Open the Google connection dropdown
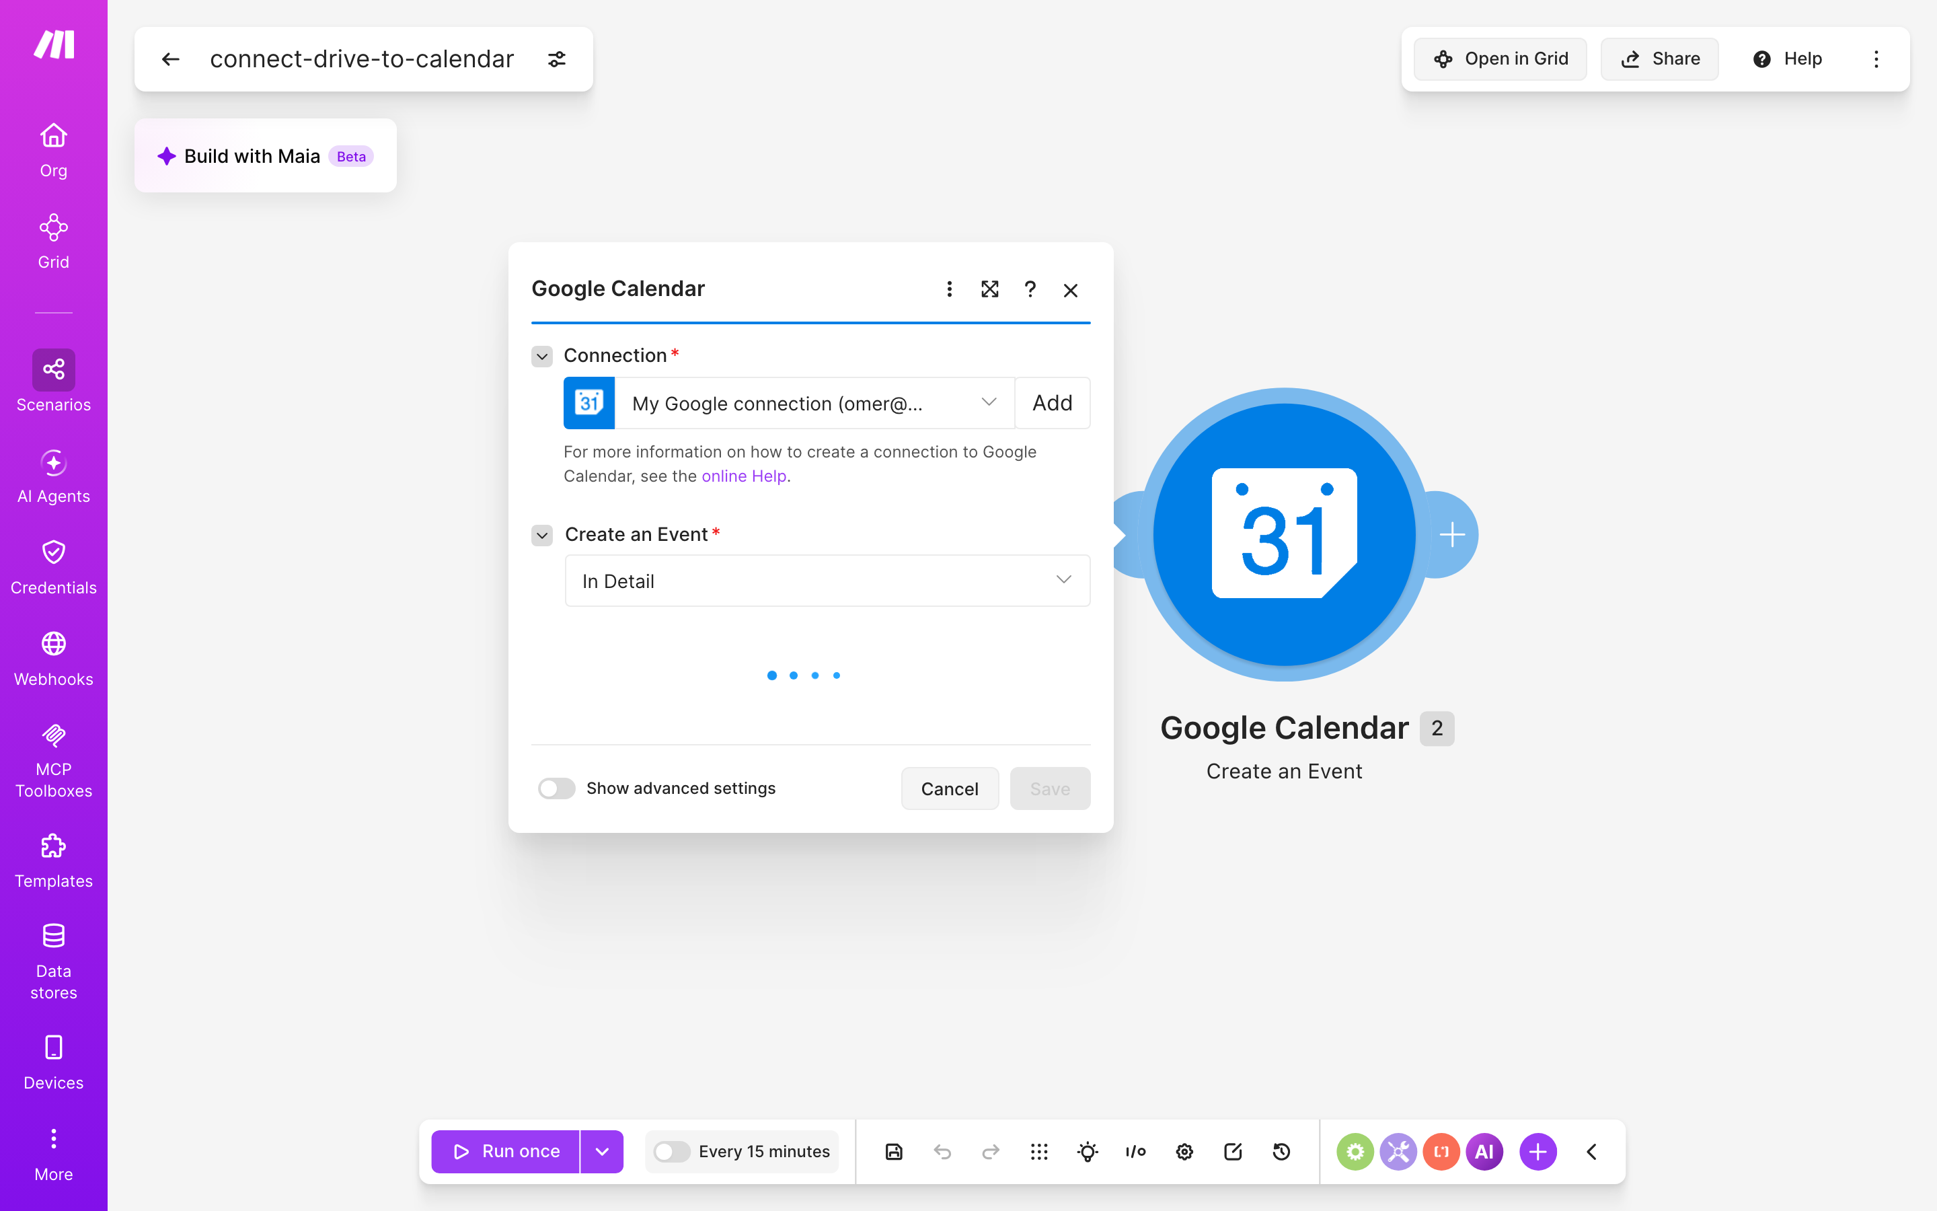The height and width of the screenshot is (1211, 1937). (x=815, y=403)
